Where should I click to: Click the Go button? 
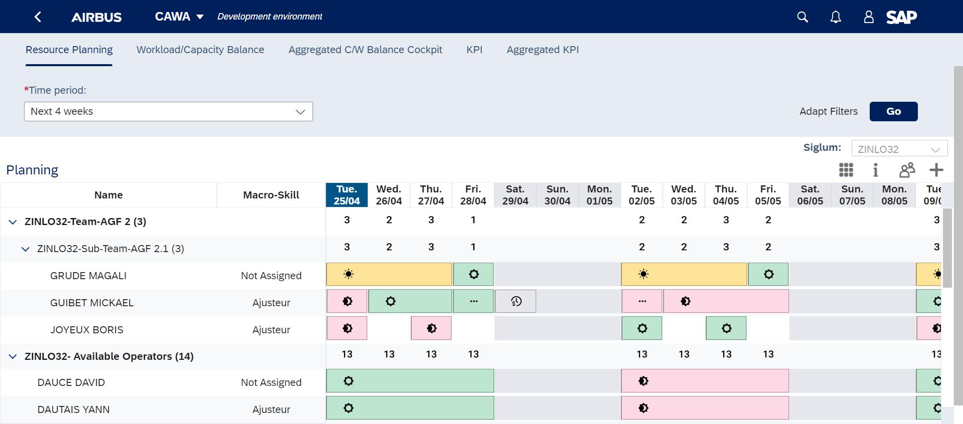tap(894, 111)
